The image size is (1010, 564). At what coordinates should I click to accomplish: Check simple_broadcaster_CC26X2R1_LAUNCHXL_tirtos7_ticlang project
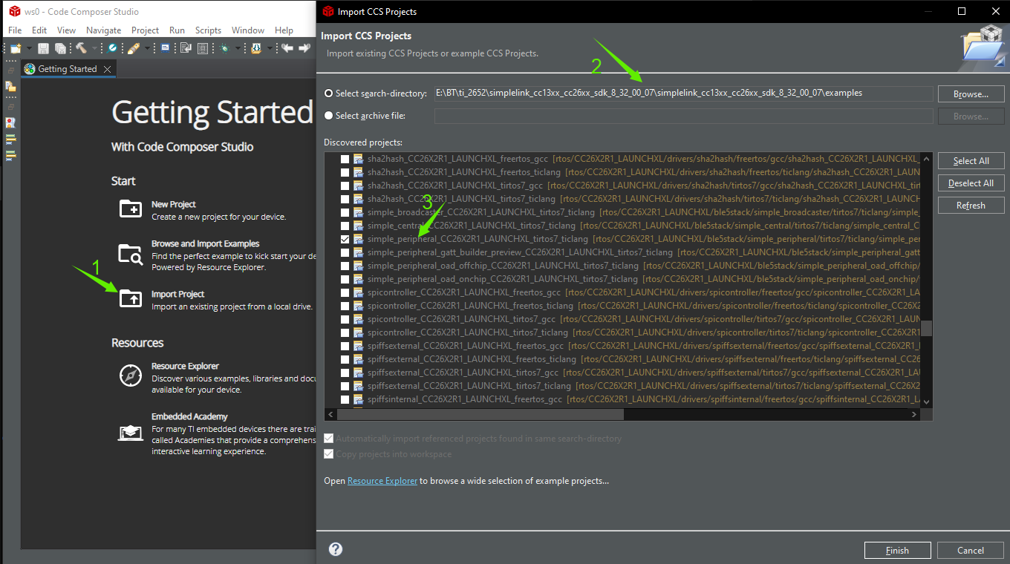345,213
